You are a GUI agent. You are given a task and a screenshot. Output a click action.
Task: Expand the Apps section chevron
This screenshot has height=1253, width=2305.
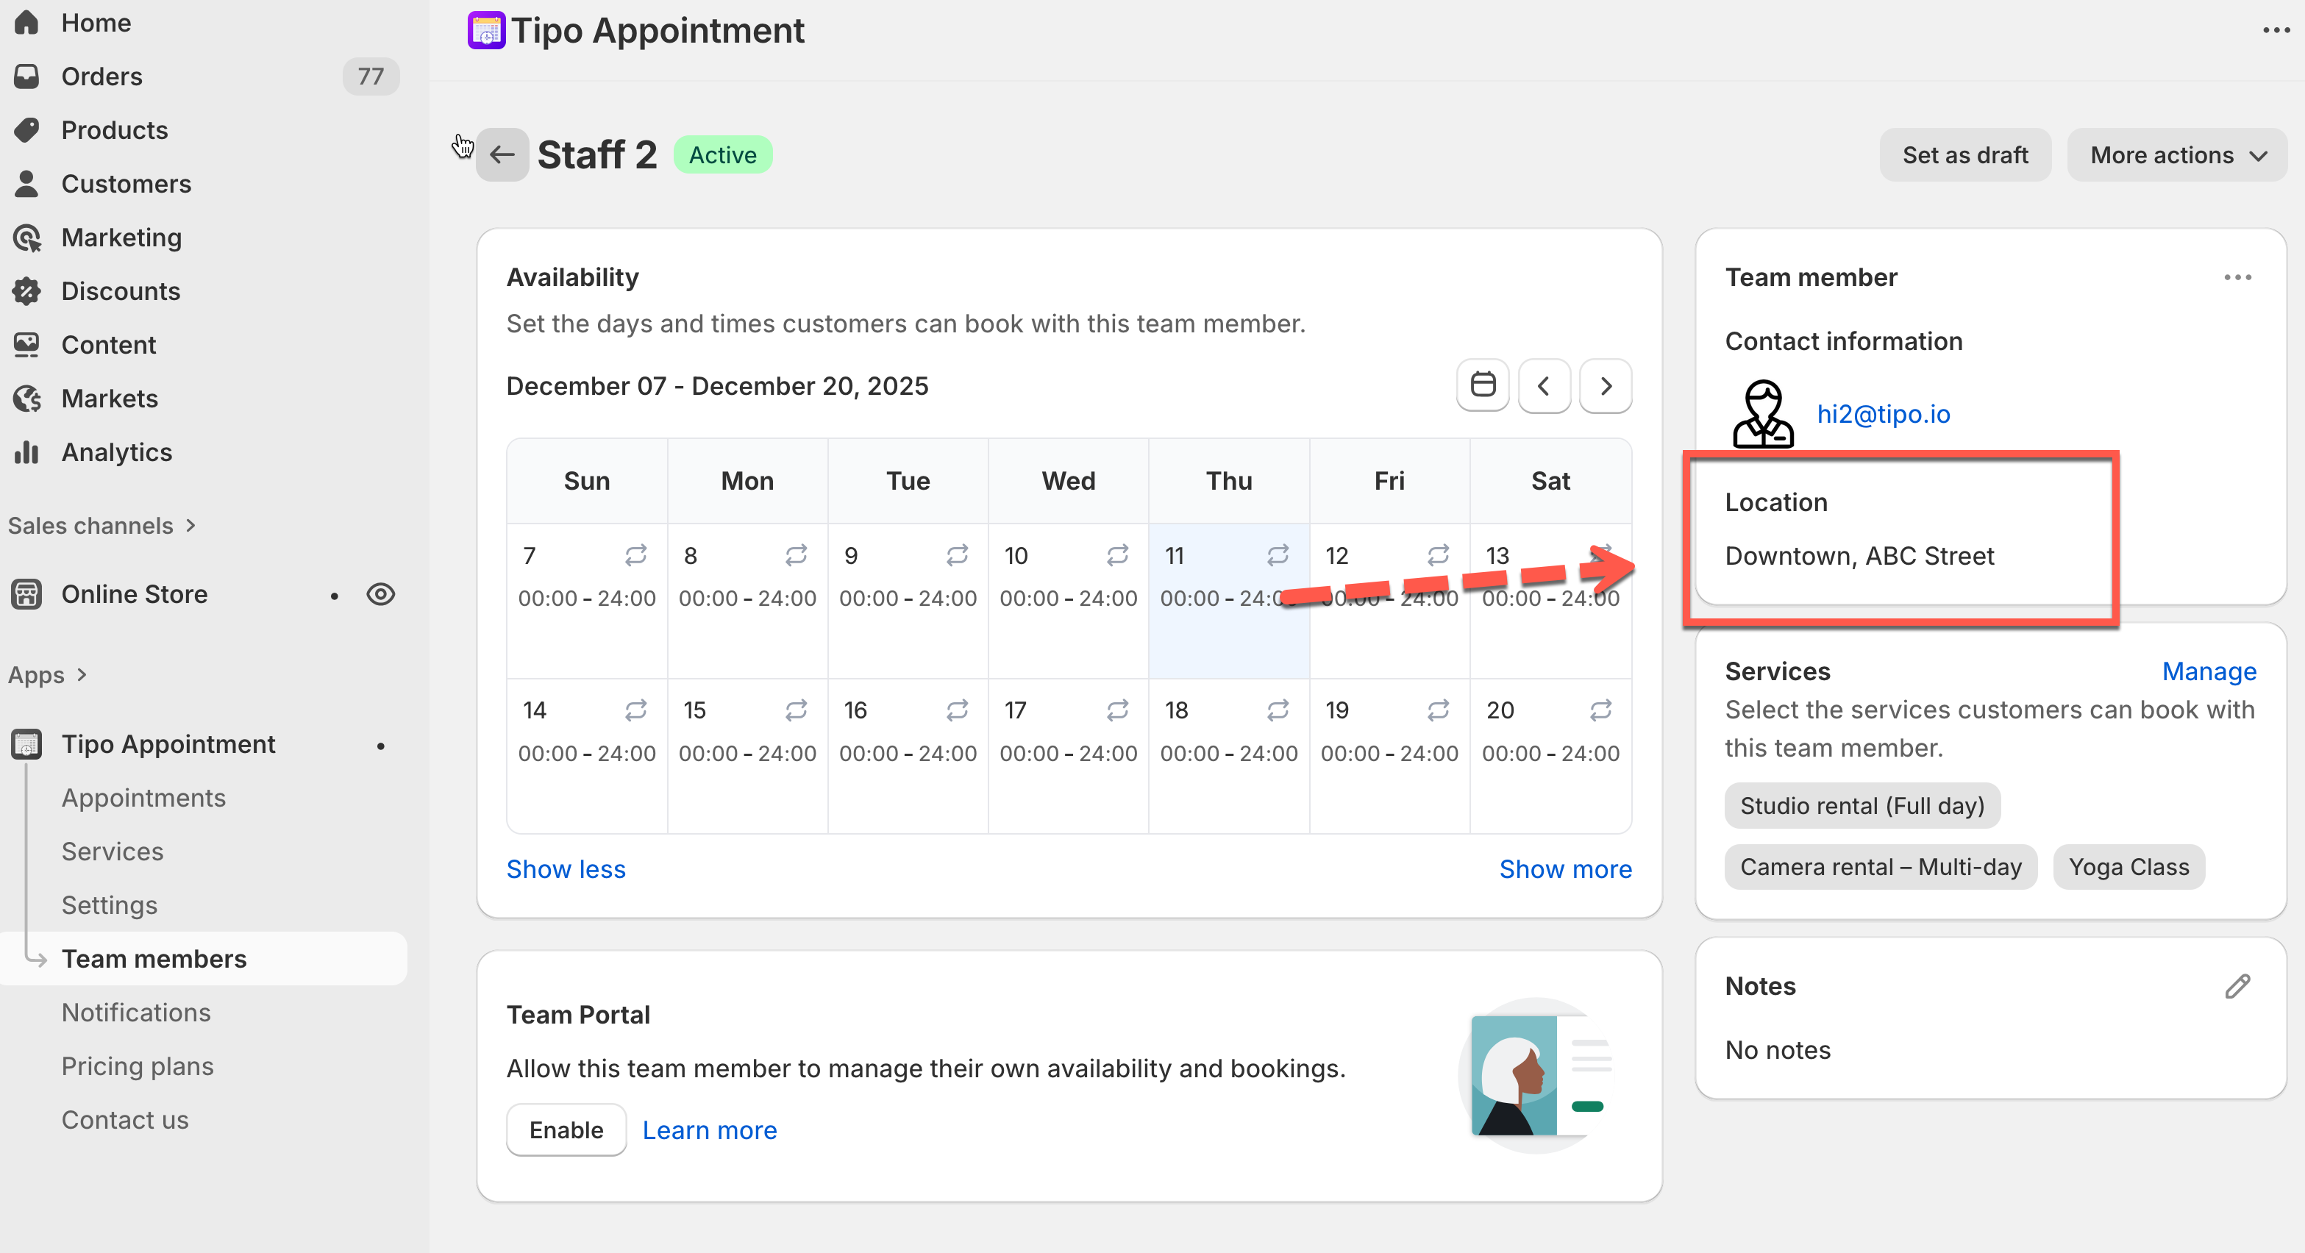click(x=82, y=674)
